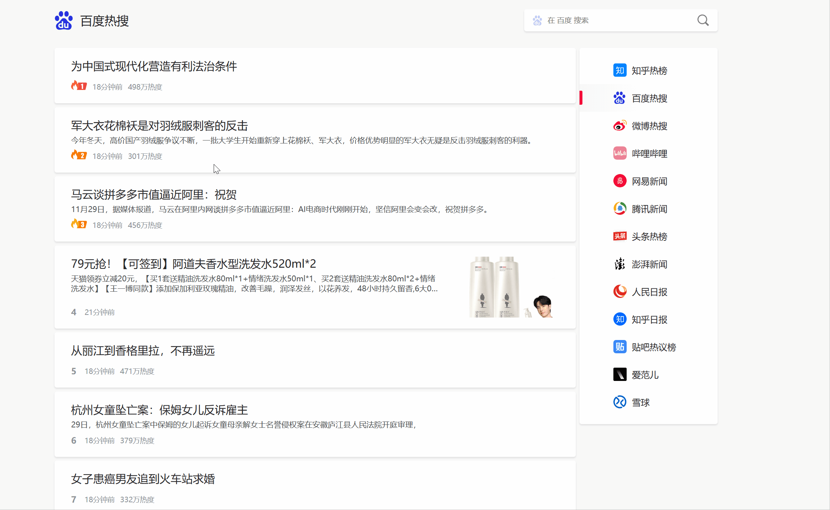This screenshot has height=510, width=830.
Task: Click the shampoo bottles product thumbnail
Action: coord(511,287)
